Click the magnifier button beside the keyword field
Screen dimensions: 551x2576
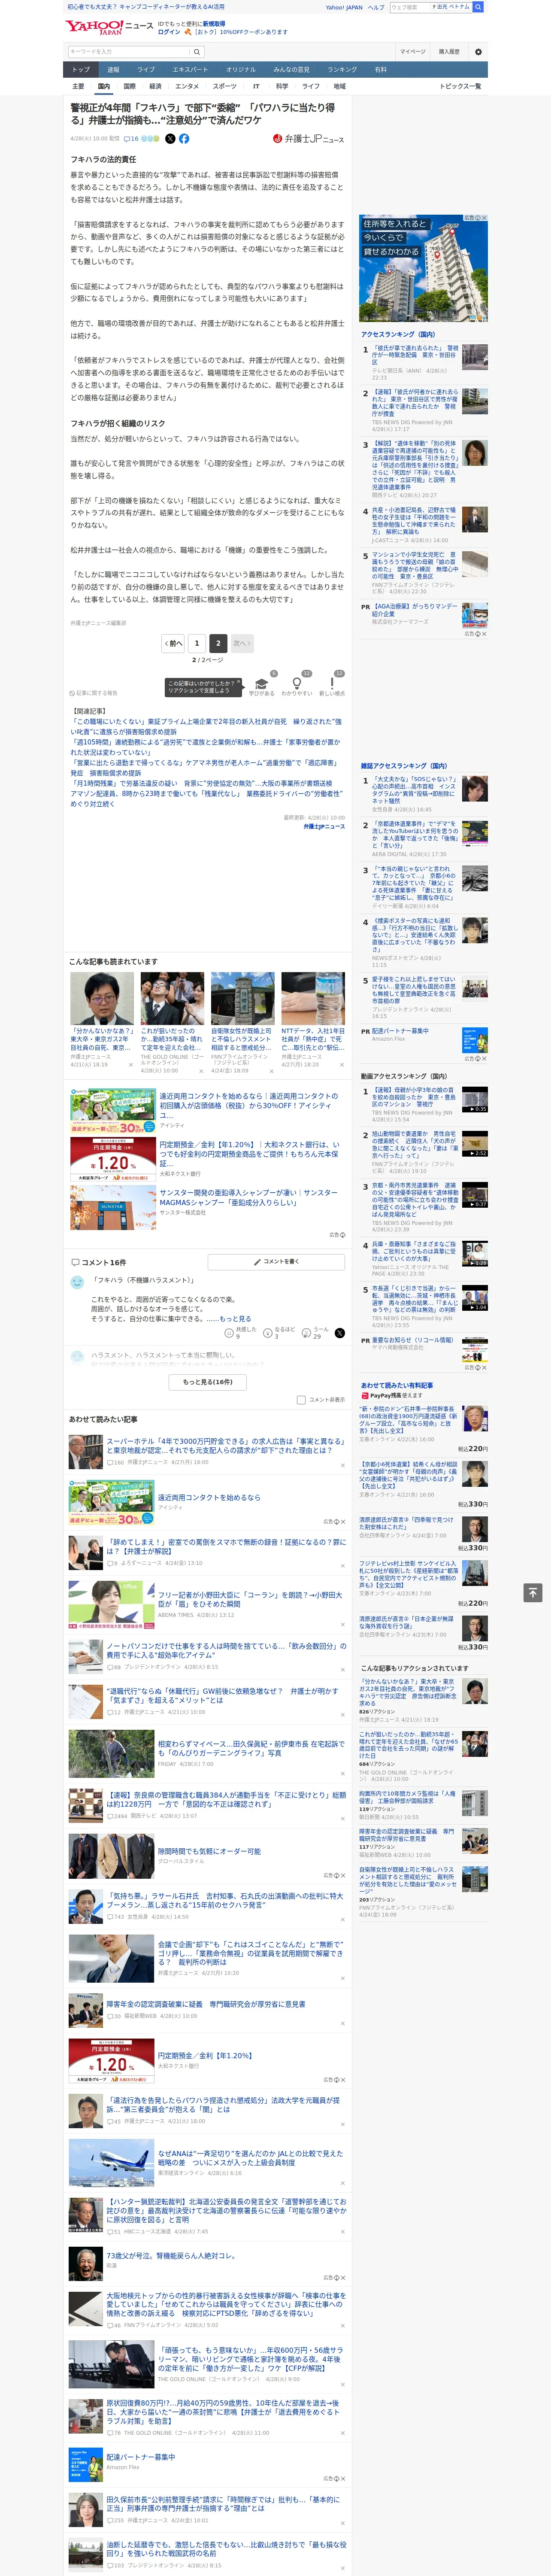click(197, 52)
